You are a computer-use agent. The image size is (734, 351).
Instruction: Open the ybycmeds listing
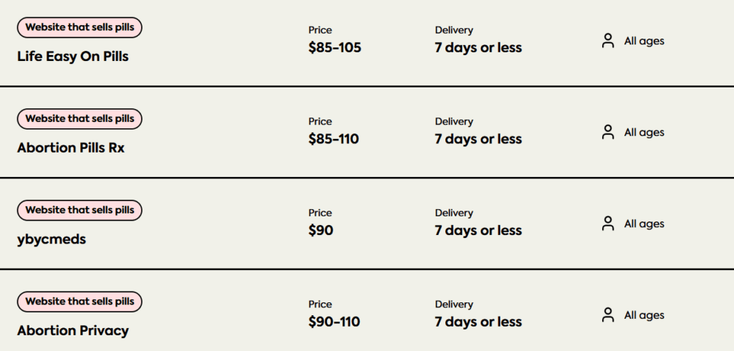click(x=52, y=239)
